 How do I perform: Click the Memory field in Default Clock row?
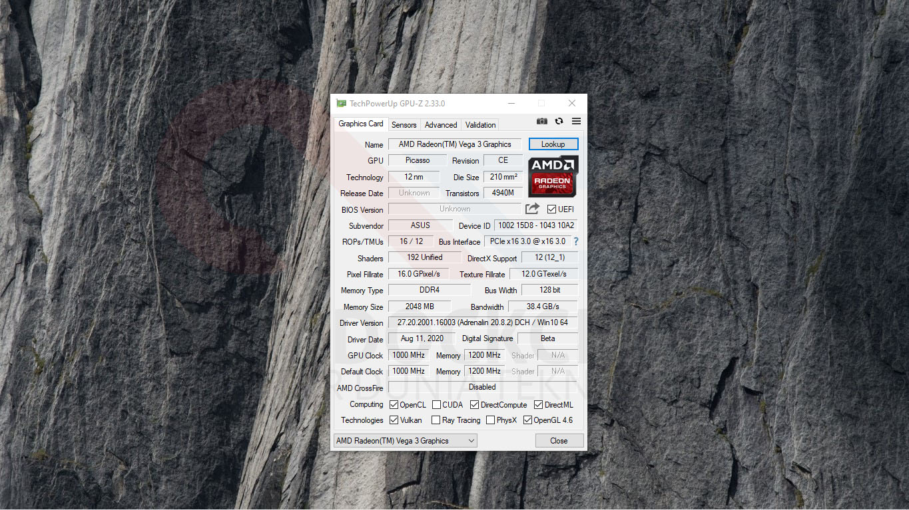click(x=485, y=371)
